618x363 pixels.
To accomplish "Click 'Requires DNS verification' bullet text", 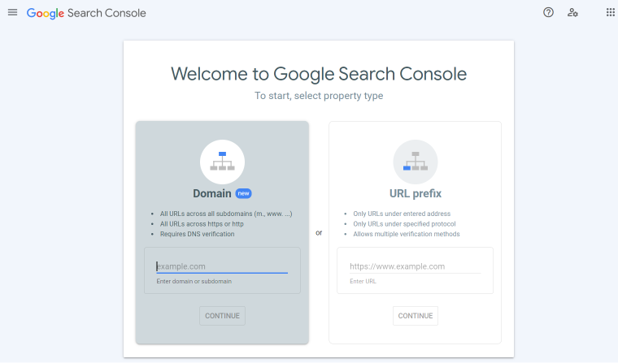I will [x=197, y=234].
